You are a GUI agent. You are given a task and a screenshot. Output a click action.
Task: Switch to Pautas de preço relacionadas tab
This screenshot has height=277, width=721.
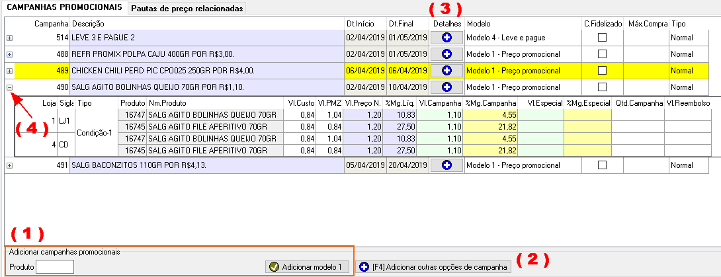tap(187, 9)
